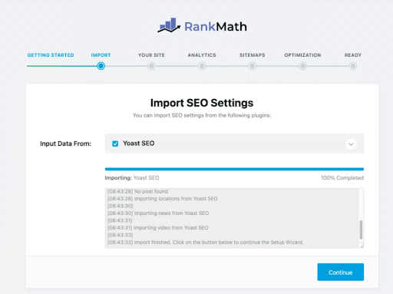Open the Optimization step
This screenshot has height=294, width=393.
point(302,55)
